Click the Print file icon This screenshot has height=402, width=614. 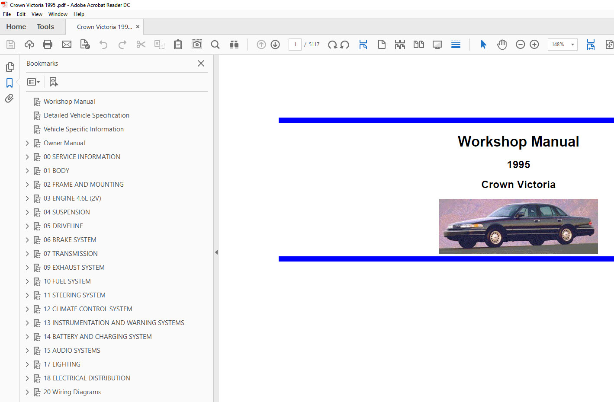pyautogui.click(x=48, y=45)
